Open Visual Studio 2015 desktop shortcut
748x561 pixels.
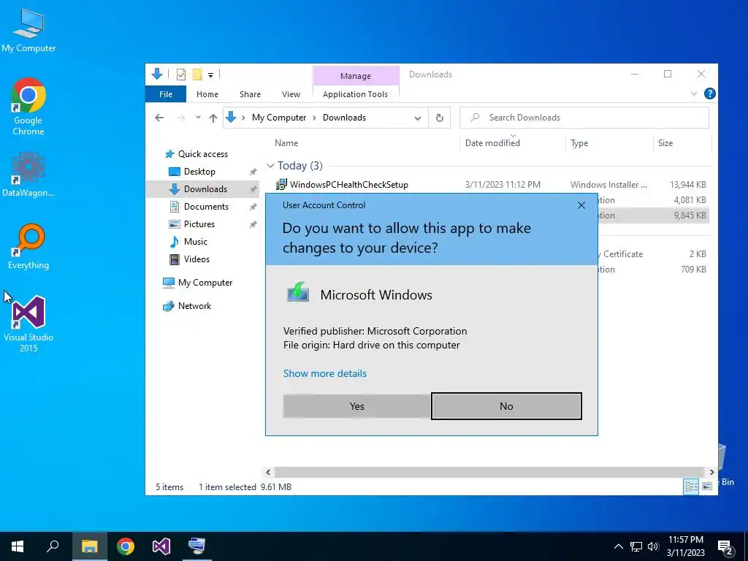click(28, 324)
